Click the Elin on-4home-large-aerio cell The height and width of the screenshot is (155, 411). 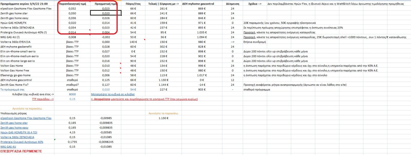tap(17, 61)
